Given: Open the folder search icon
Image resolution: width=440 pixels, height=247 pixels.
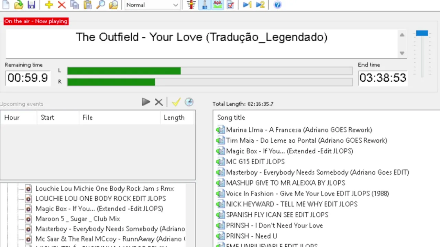Looking at the screenshot, I should click(113, 4).
